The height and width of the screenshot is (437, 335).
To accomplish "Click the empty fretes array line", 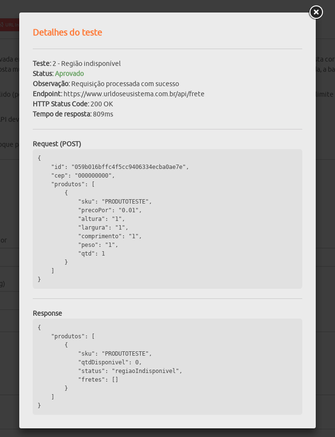I will (98, 380).
